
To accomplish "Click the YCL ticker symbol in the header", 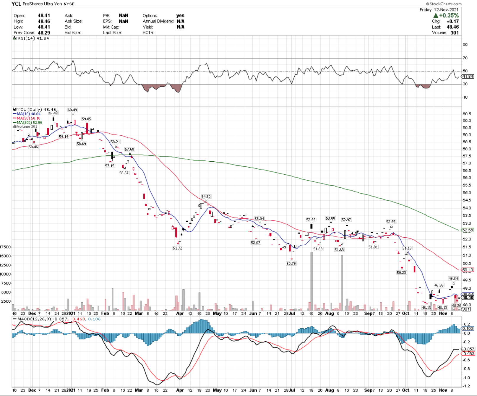I will coord(16,4).
